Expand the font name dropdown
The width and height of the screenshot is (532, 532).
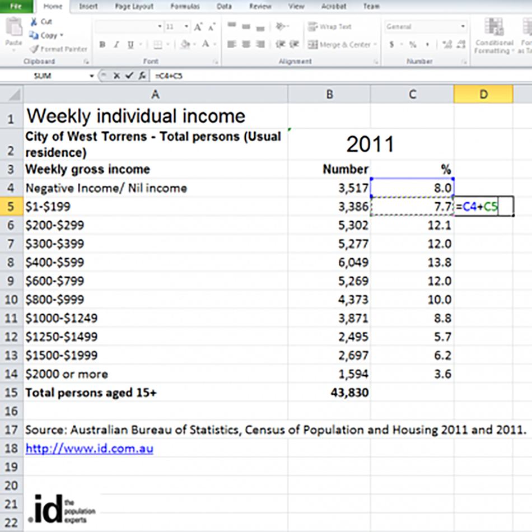pos(160,26)
